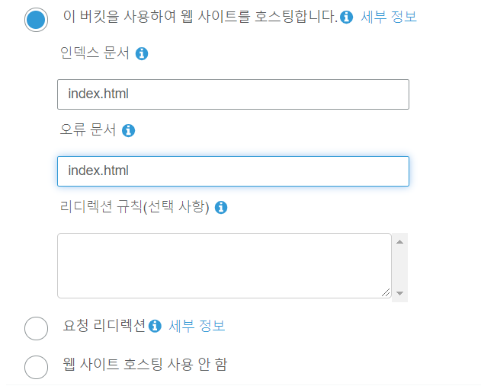Viewport: 481px width, 386px height.
Task: Click the redirection rules text area
Action: click(x=224, y=266)
